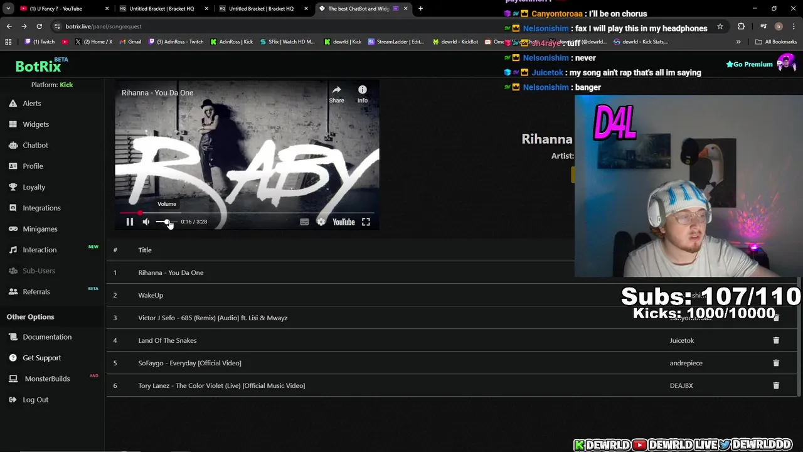Go back to previous browser page
This screenshot has height=452, width=803.
9,26
